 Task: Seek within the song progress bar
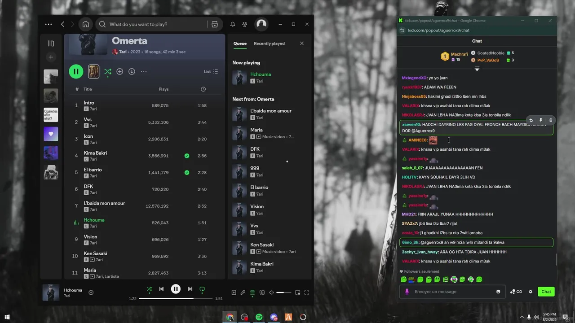click(176, 298)
